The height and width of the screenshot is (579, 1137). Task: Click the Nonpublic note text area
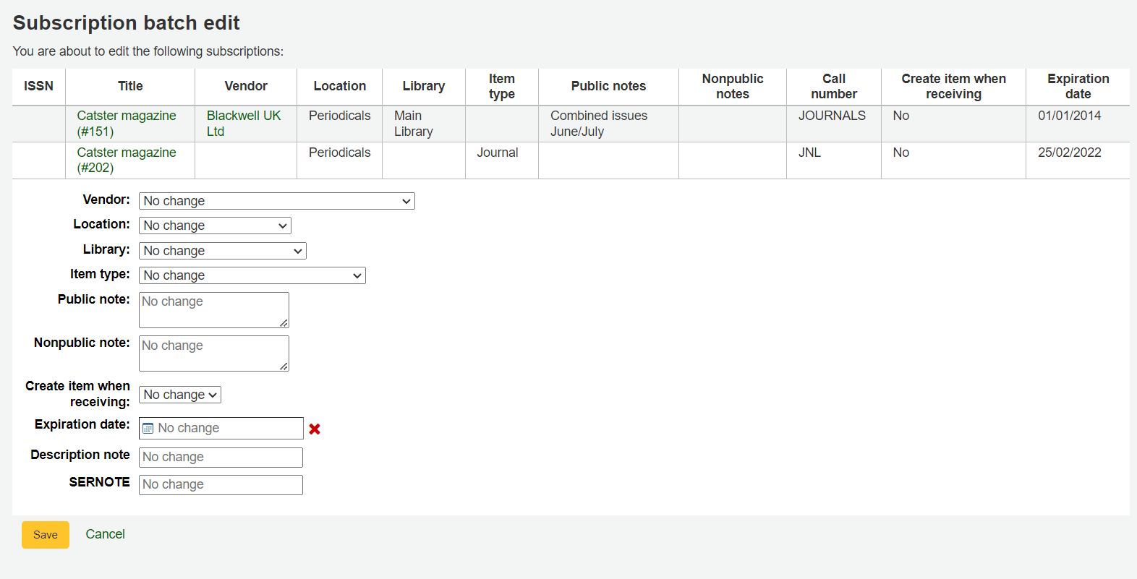pos(213,353)
